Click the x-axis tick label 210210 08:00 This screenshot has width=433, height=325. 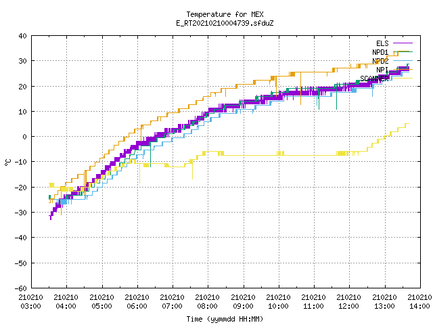click(208, 301)
